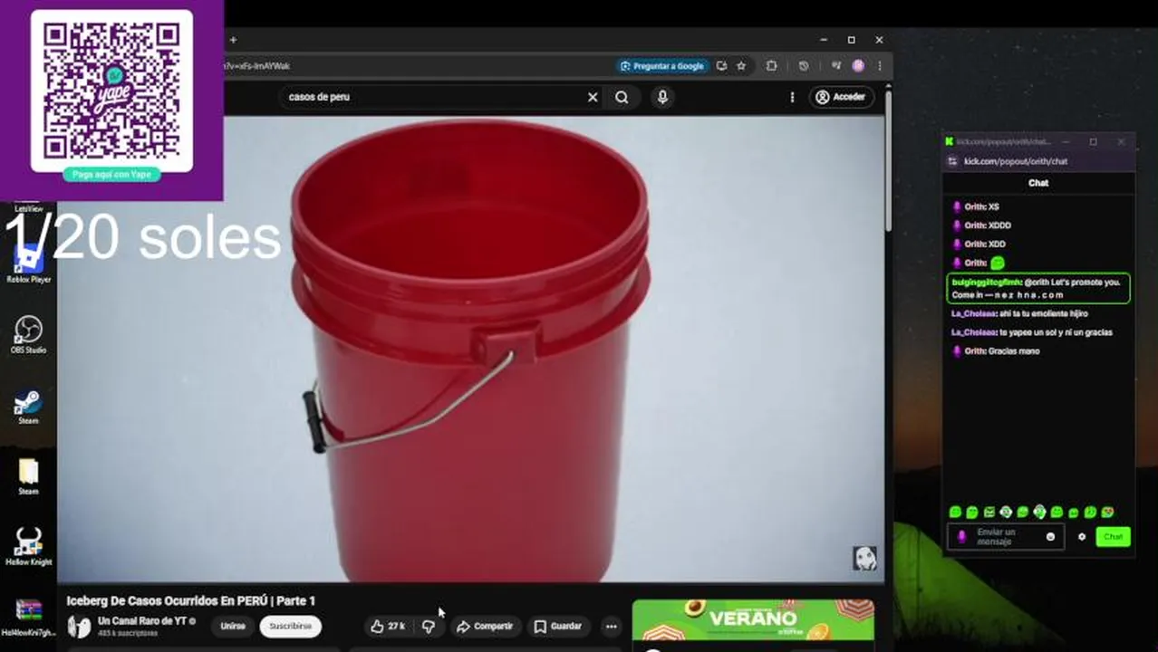The width and height of the screenshot is (1158, 652).
Task: Click the Compartir share button
Action: tap(485, 626)
